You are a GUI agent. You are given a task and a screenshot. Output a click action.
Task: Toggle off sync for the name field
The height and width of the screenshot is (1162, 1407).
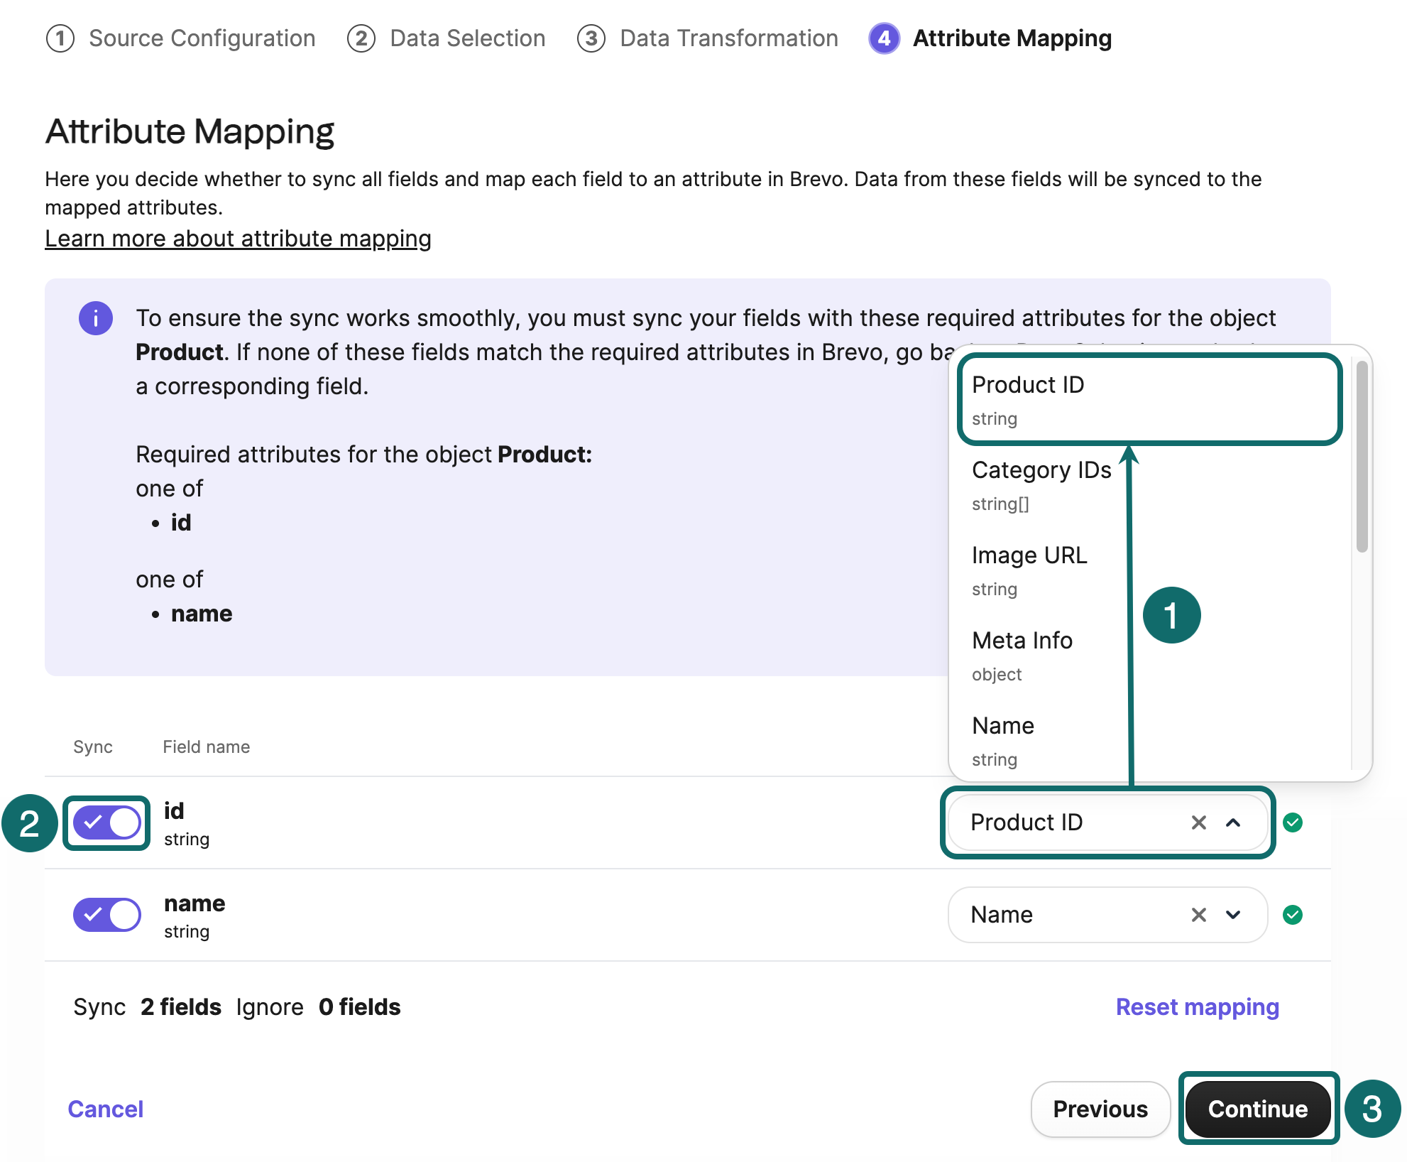pyautogui.click(x=106, y=915)
